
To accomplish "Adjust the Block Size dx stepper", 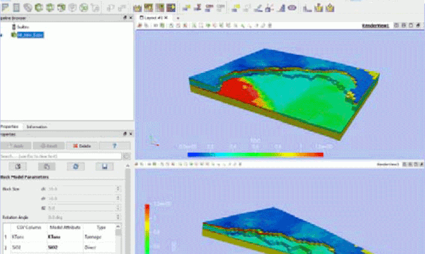I will [x=118, y=189].
